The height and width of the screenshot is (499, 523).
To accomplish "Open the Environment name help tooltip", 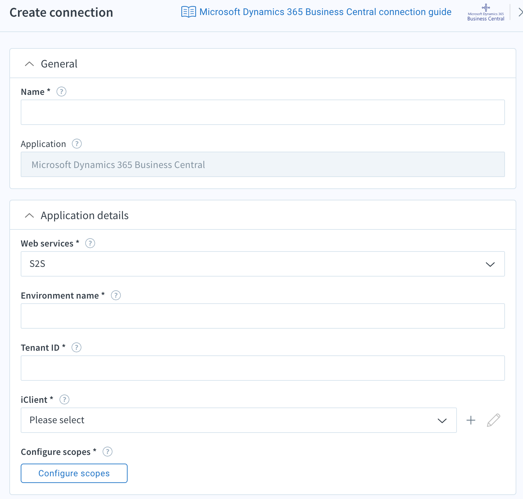I will tap(116, 295).
